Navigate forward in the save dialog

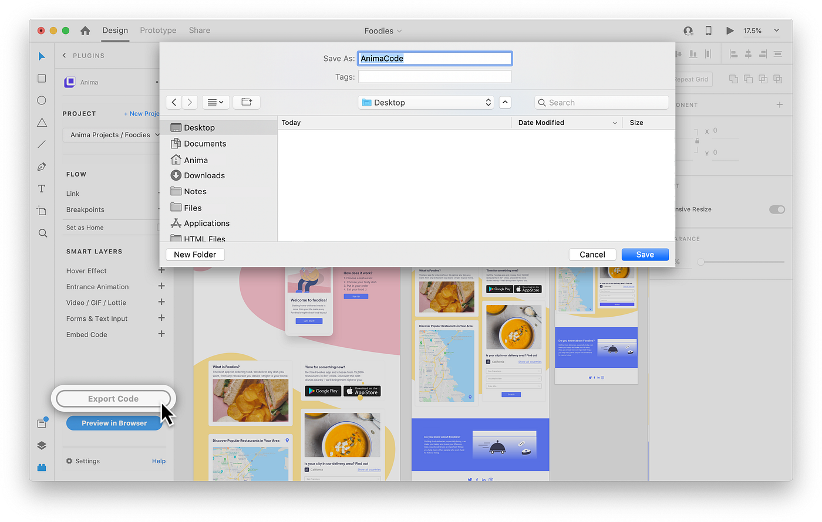(190, 102)
